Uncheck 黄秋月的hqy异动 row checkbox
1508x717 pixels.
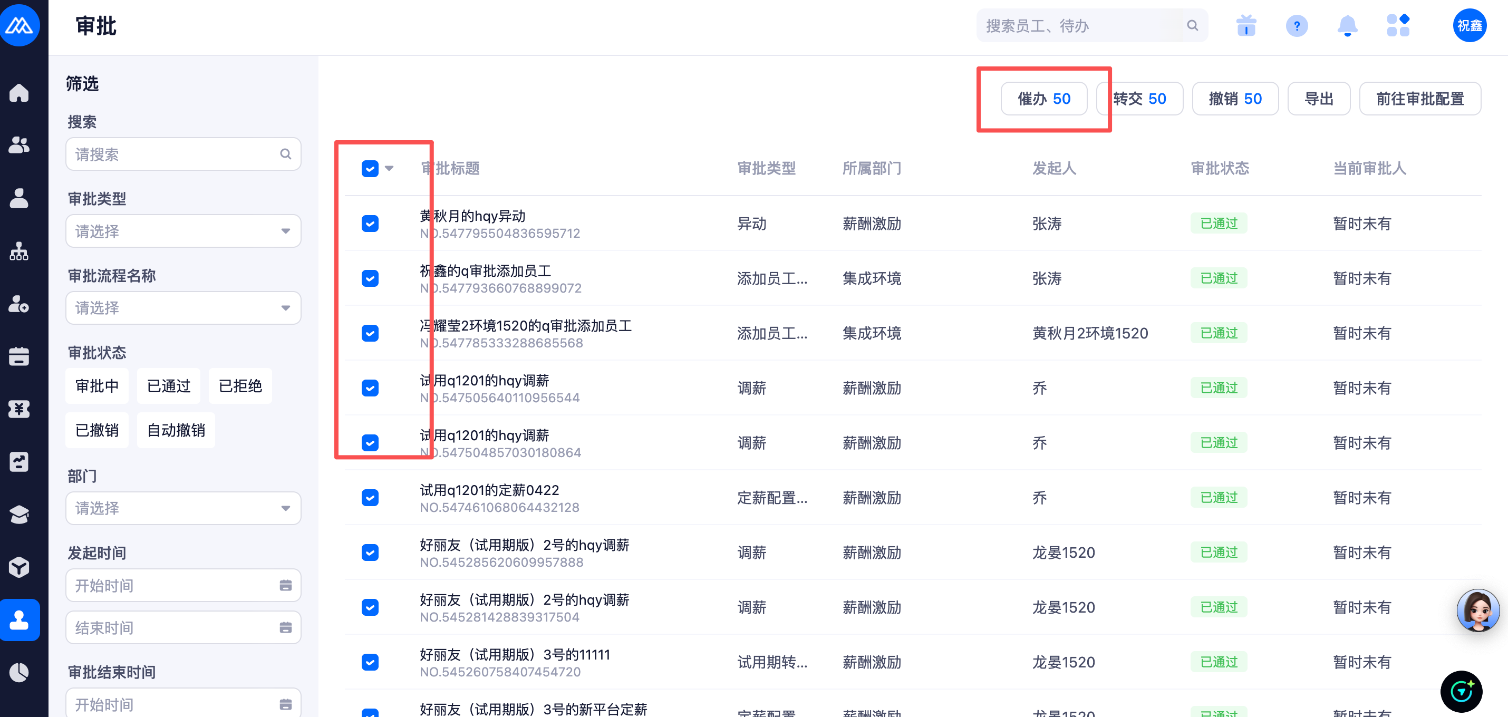[x=370, y=224]
